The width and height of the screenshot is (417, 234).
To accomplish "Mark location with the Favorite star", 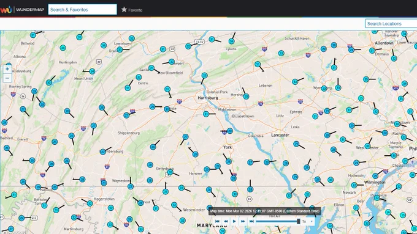I will tap(132, 10).
